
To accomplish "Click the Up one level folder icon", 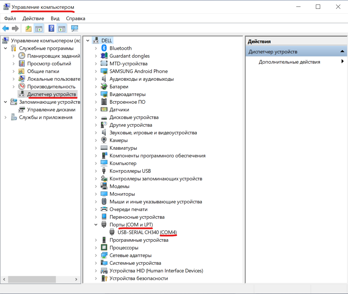I will pos(28,28).
